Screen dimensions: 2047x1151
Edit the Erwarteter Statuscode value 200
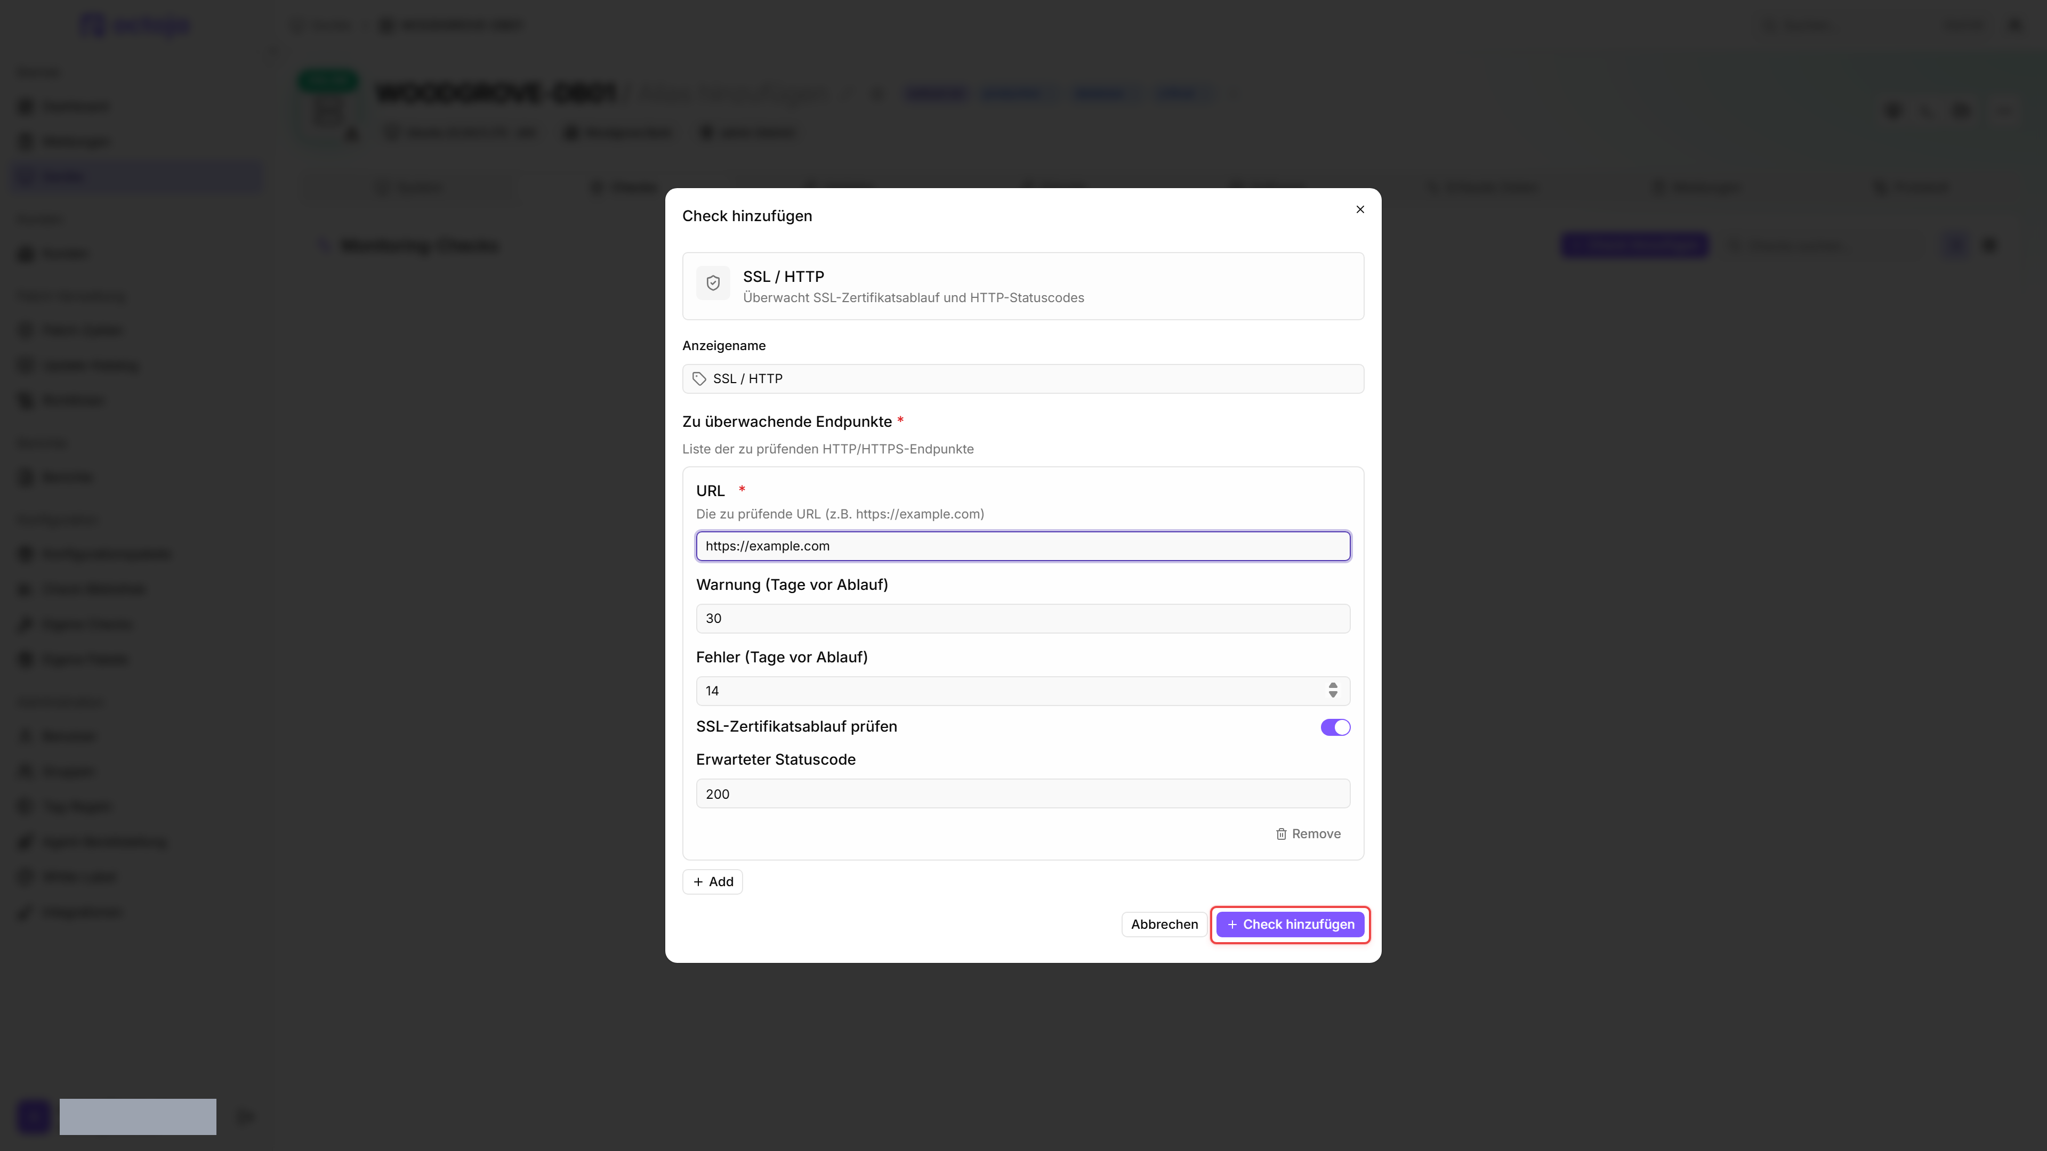[x=1023, y=793]
